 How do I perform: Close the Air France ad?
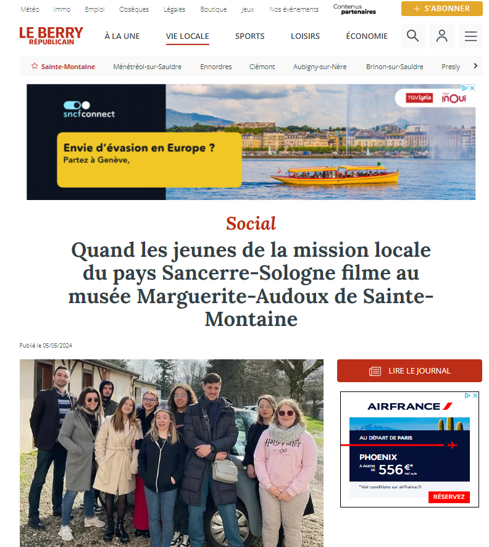point(475,396)
